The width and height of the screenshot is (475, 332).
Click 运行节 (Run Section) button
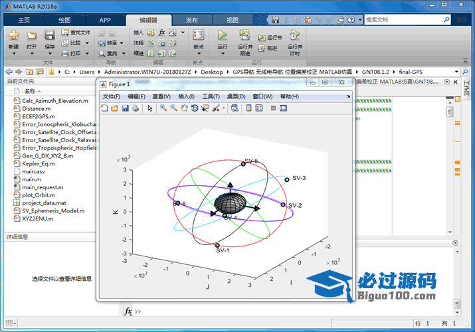point(270,38)
